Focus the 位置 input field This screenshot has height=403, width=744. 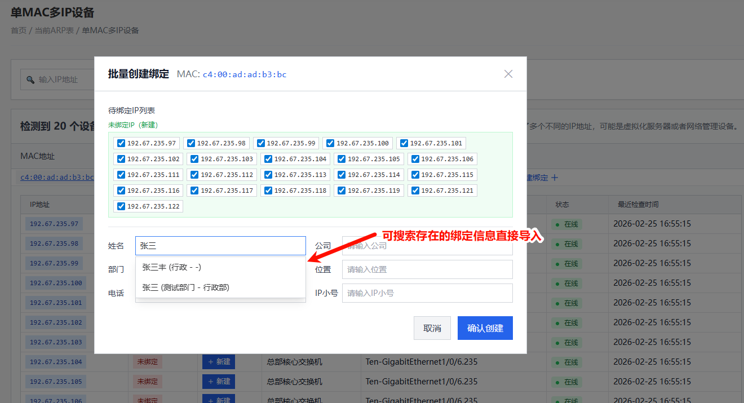coord(427,269)
